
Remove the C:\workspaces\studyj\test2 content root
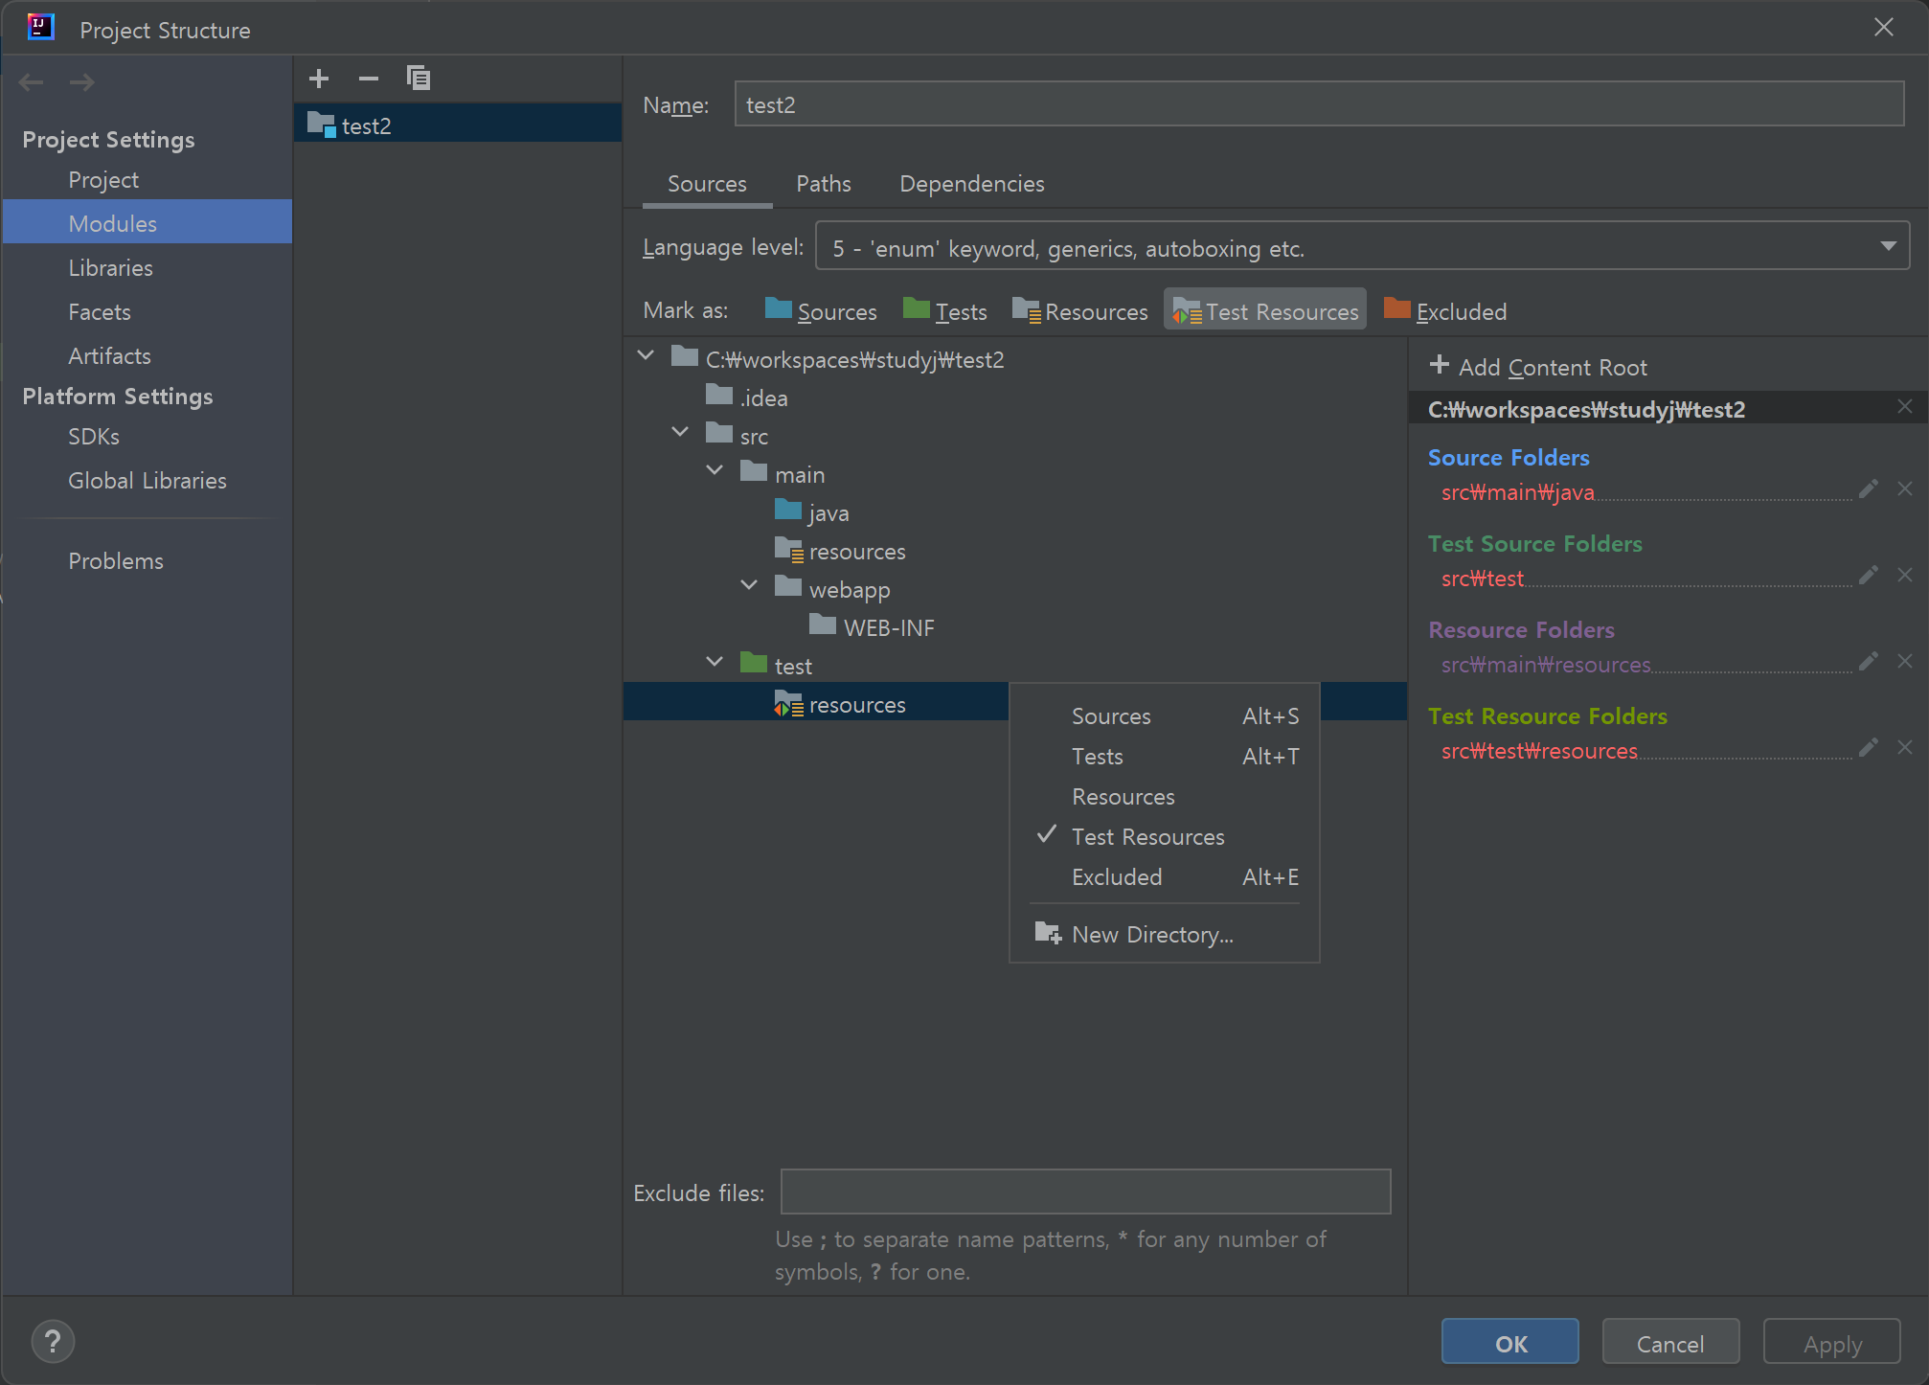click(x=1905, y=407)
